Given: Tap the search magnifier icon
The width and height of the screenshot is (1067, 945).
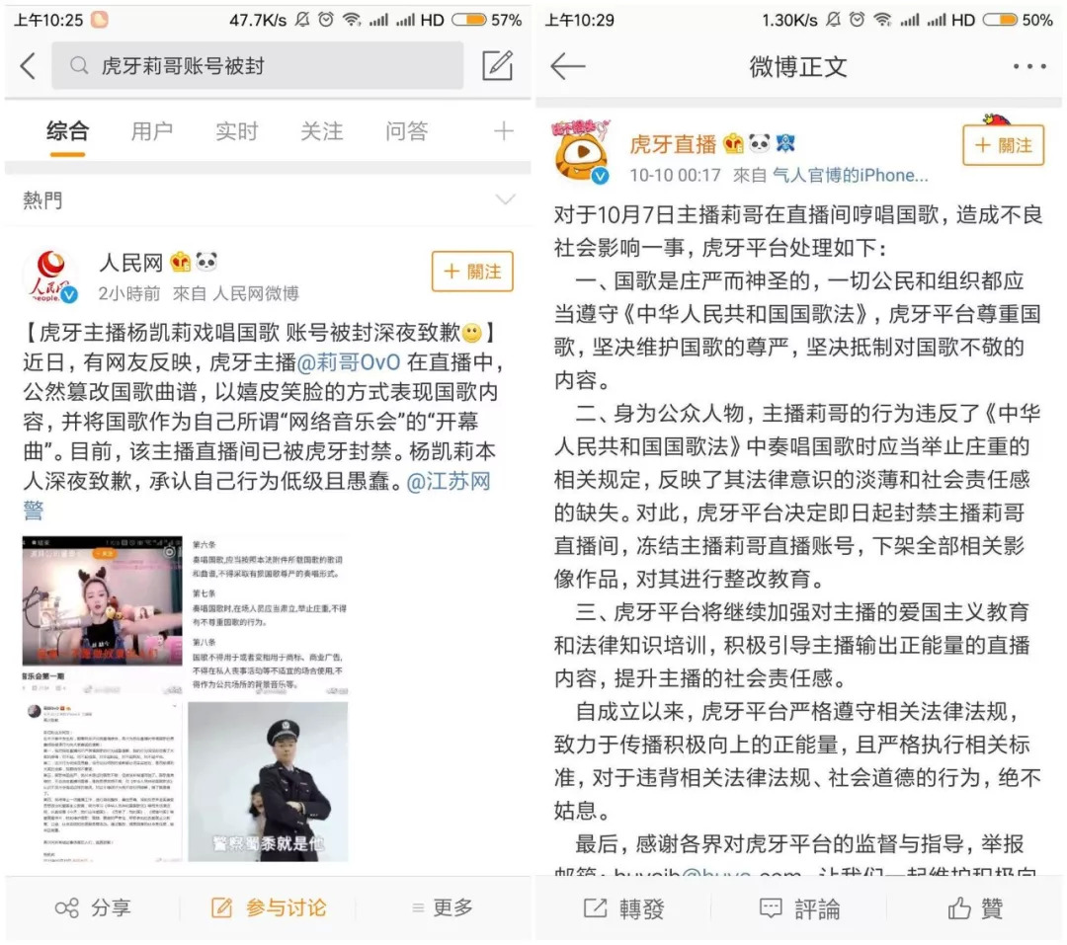Looking at the screenshot, I should pos(79,66).
